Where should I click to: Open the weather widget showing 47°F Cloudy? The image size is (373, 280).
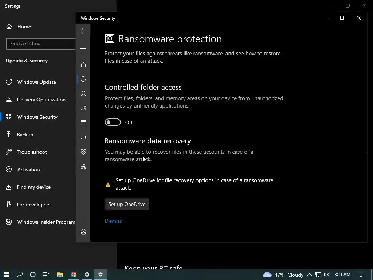point(283,275)
